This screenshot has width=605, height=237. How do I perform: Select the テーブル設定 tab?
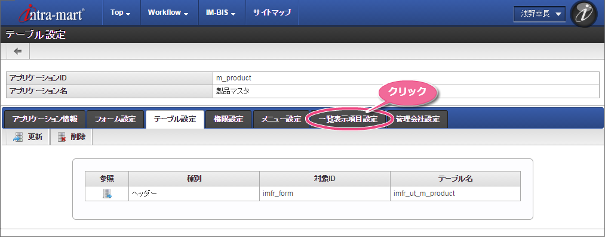point(175,119)
